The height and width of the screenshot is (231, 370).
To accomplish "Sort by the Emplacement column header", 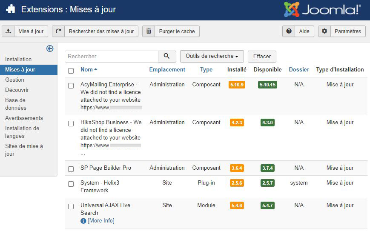I will [x=167, y=70].
